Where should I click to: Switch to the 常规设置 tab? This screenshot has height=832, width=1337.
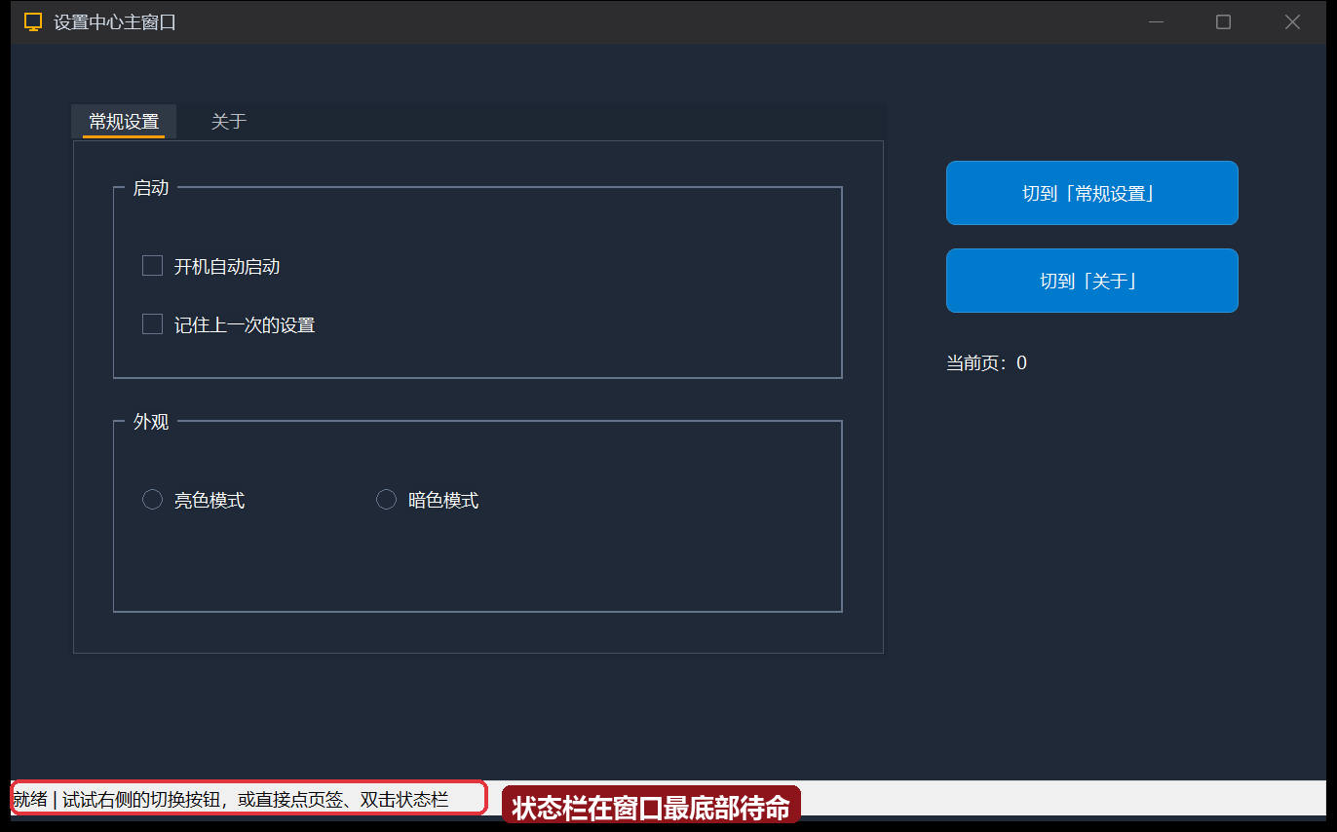pos(124,122)
